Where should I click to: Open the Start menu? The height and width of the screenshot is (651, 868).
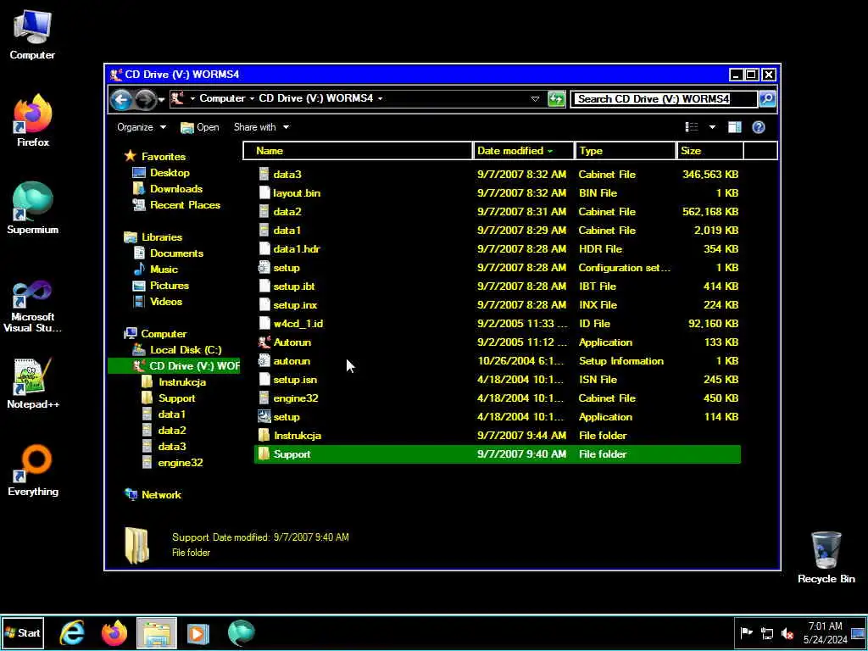point(23,632)
